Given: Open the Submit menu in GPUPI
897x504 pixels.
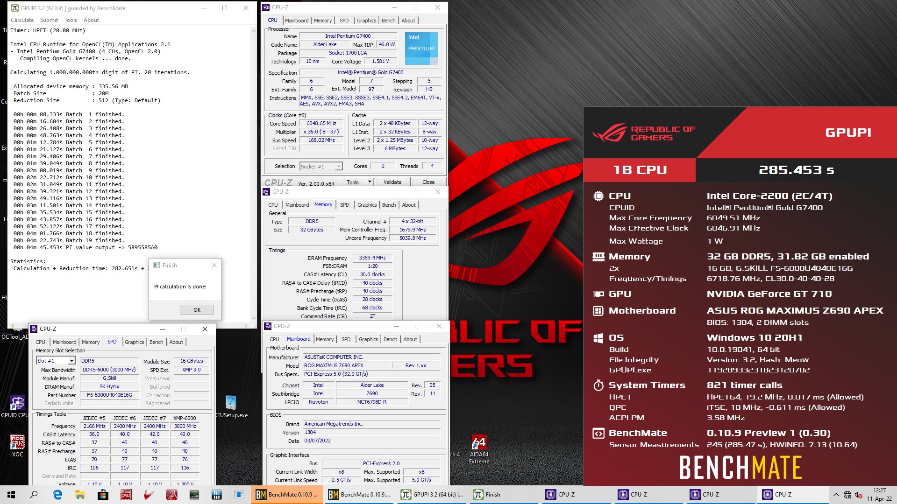Looking at the screenshot, I should coord(49,20).
